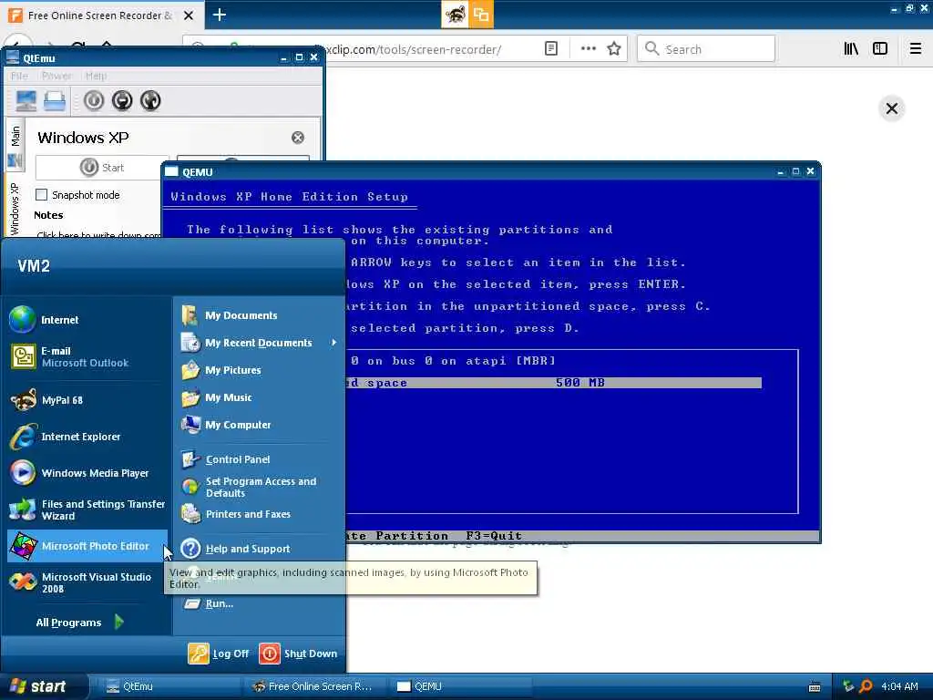Open the Help menu in QtEmu
Screen dimensions: 933x700
pos(96,76)
